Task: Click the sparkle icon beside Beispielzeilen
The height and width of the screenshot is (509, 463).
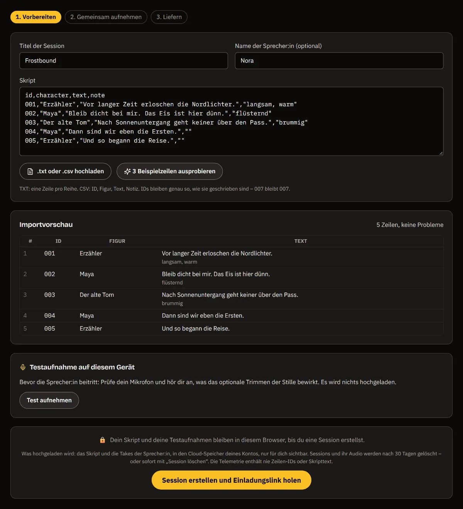Action: (x=127, y=171)
